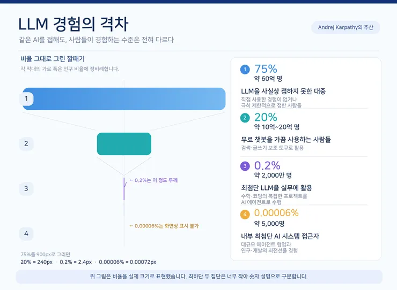Click the purple circle 3 icon beside 0.2%
397x290 pixels.
245,166
